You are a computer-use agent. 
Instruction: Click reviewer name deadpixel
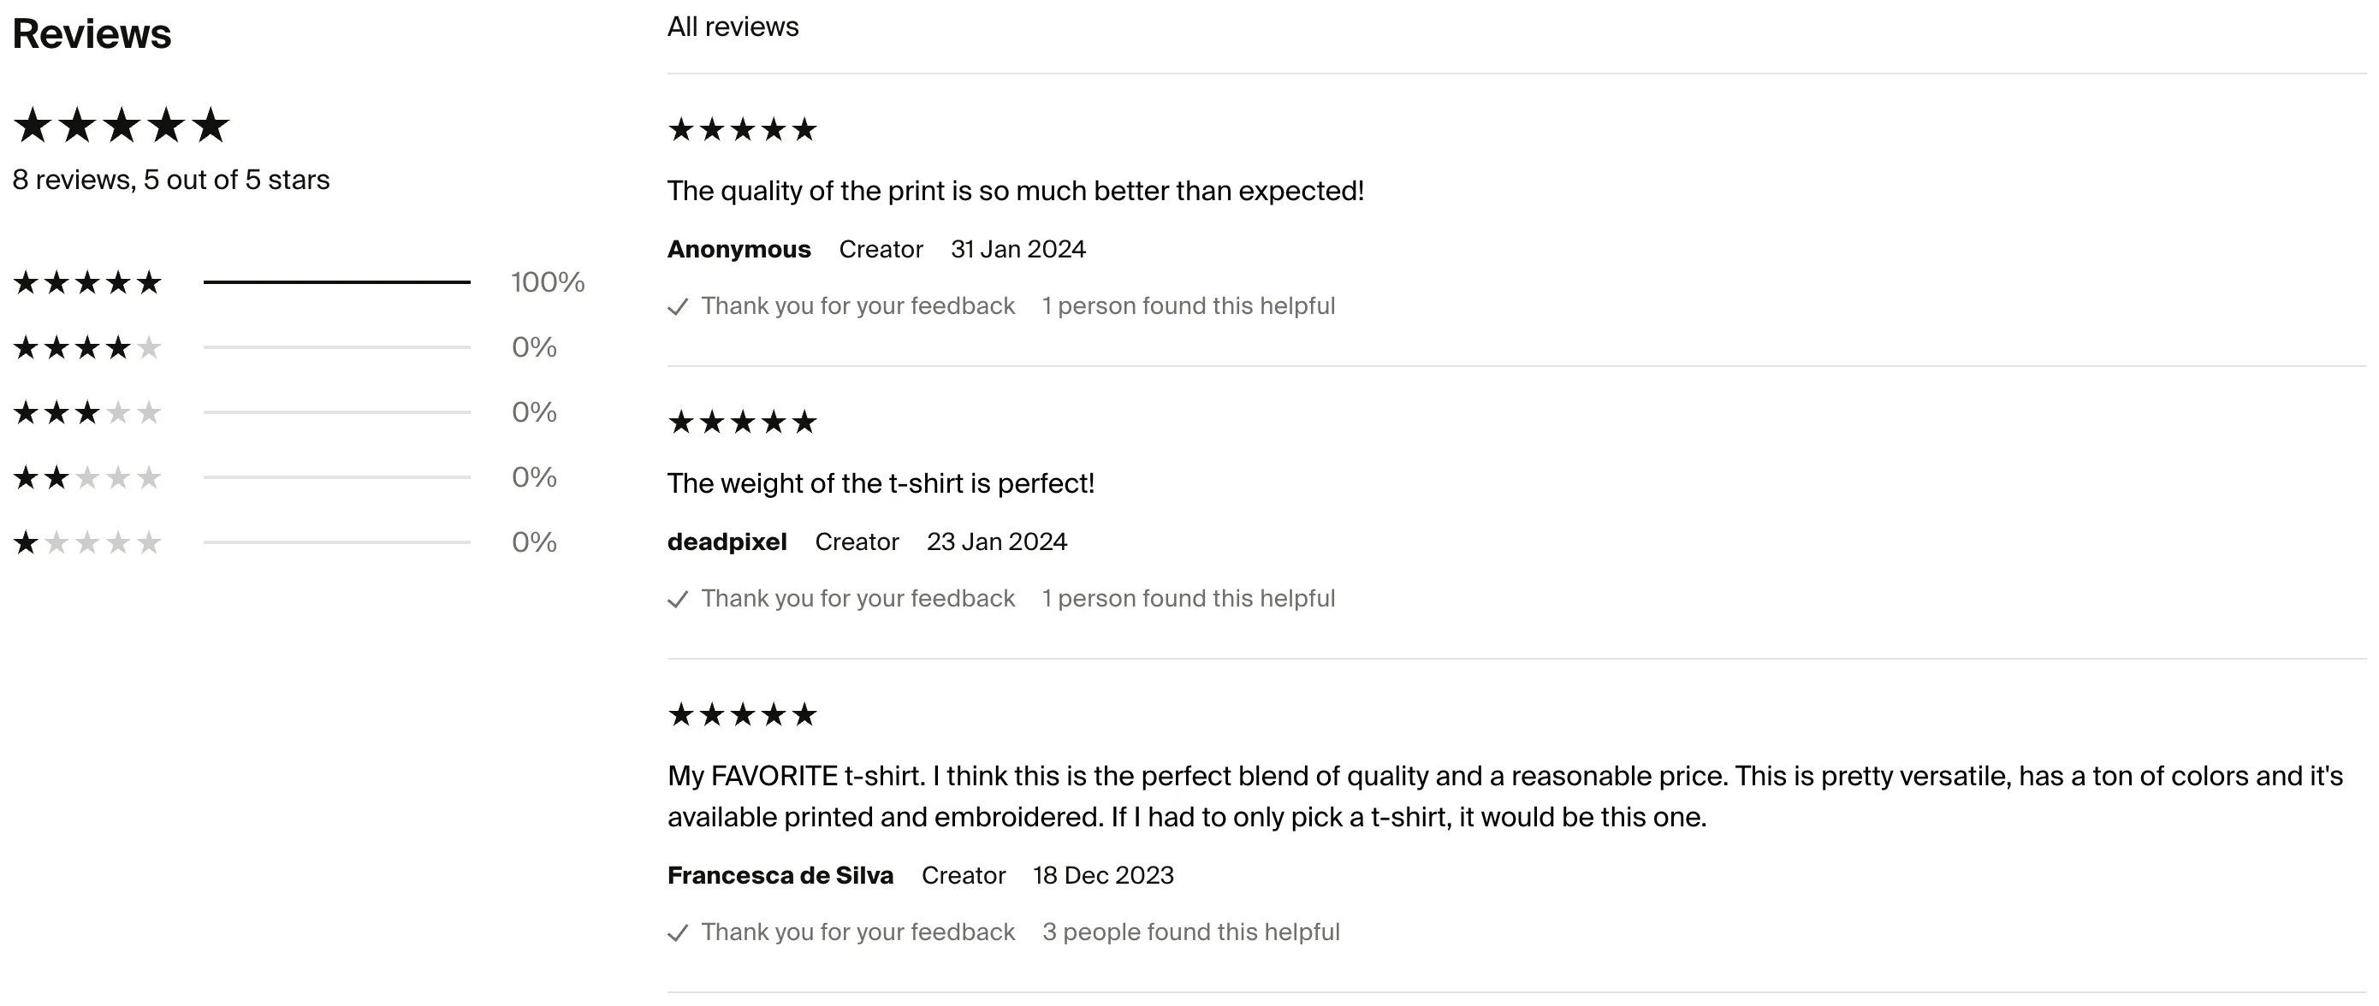tap(727, 541)
